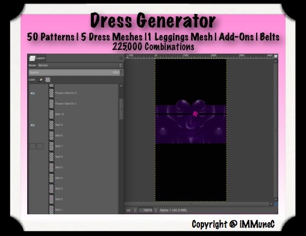
Task: Toggle visibility eye of Flower Add-On 2 layer
Action: (x=33, y=93)
